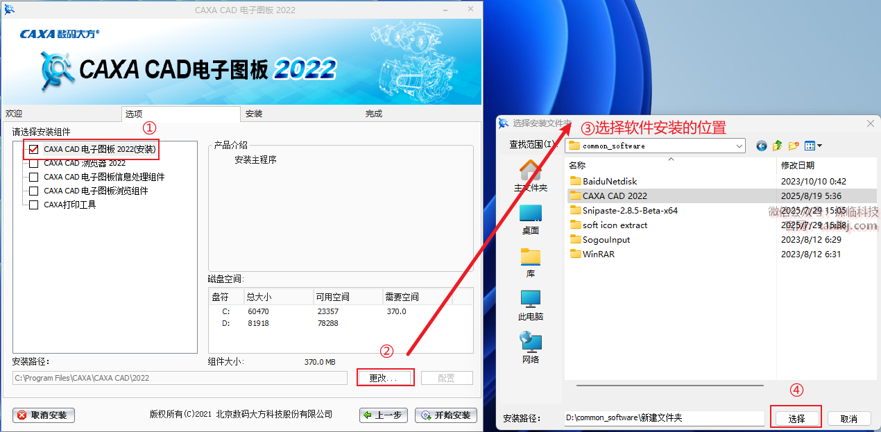This screenshot has height=432, width=881.
Task: Sort by 名称 column header
Action: point(670,165)
